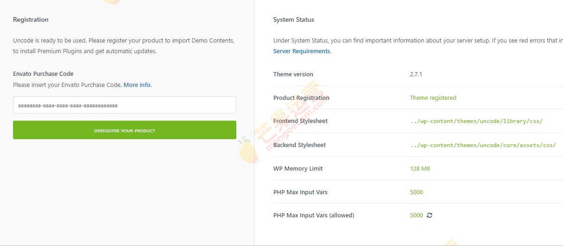Click the System Status heading
The image size is (563, 246).
(x=293, y=20)
